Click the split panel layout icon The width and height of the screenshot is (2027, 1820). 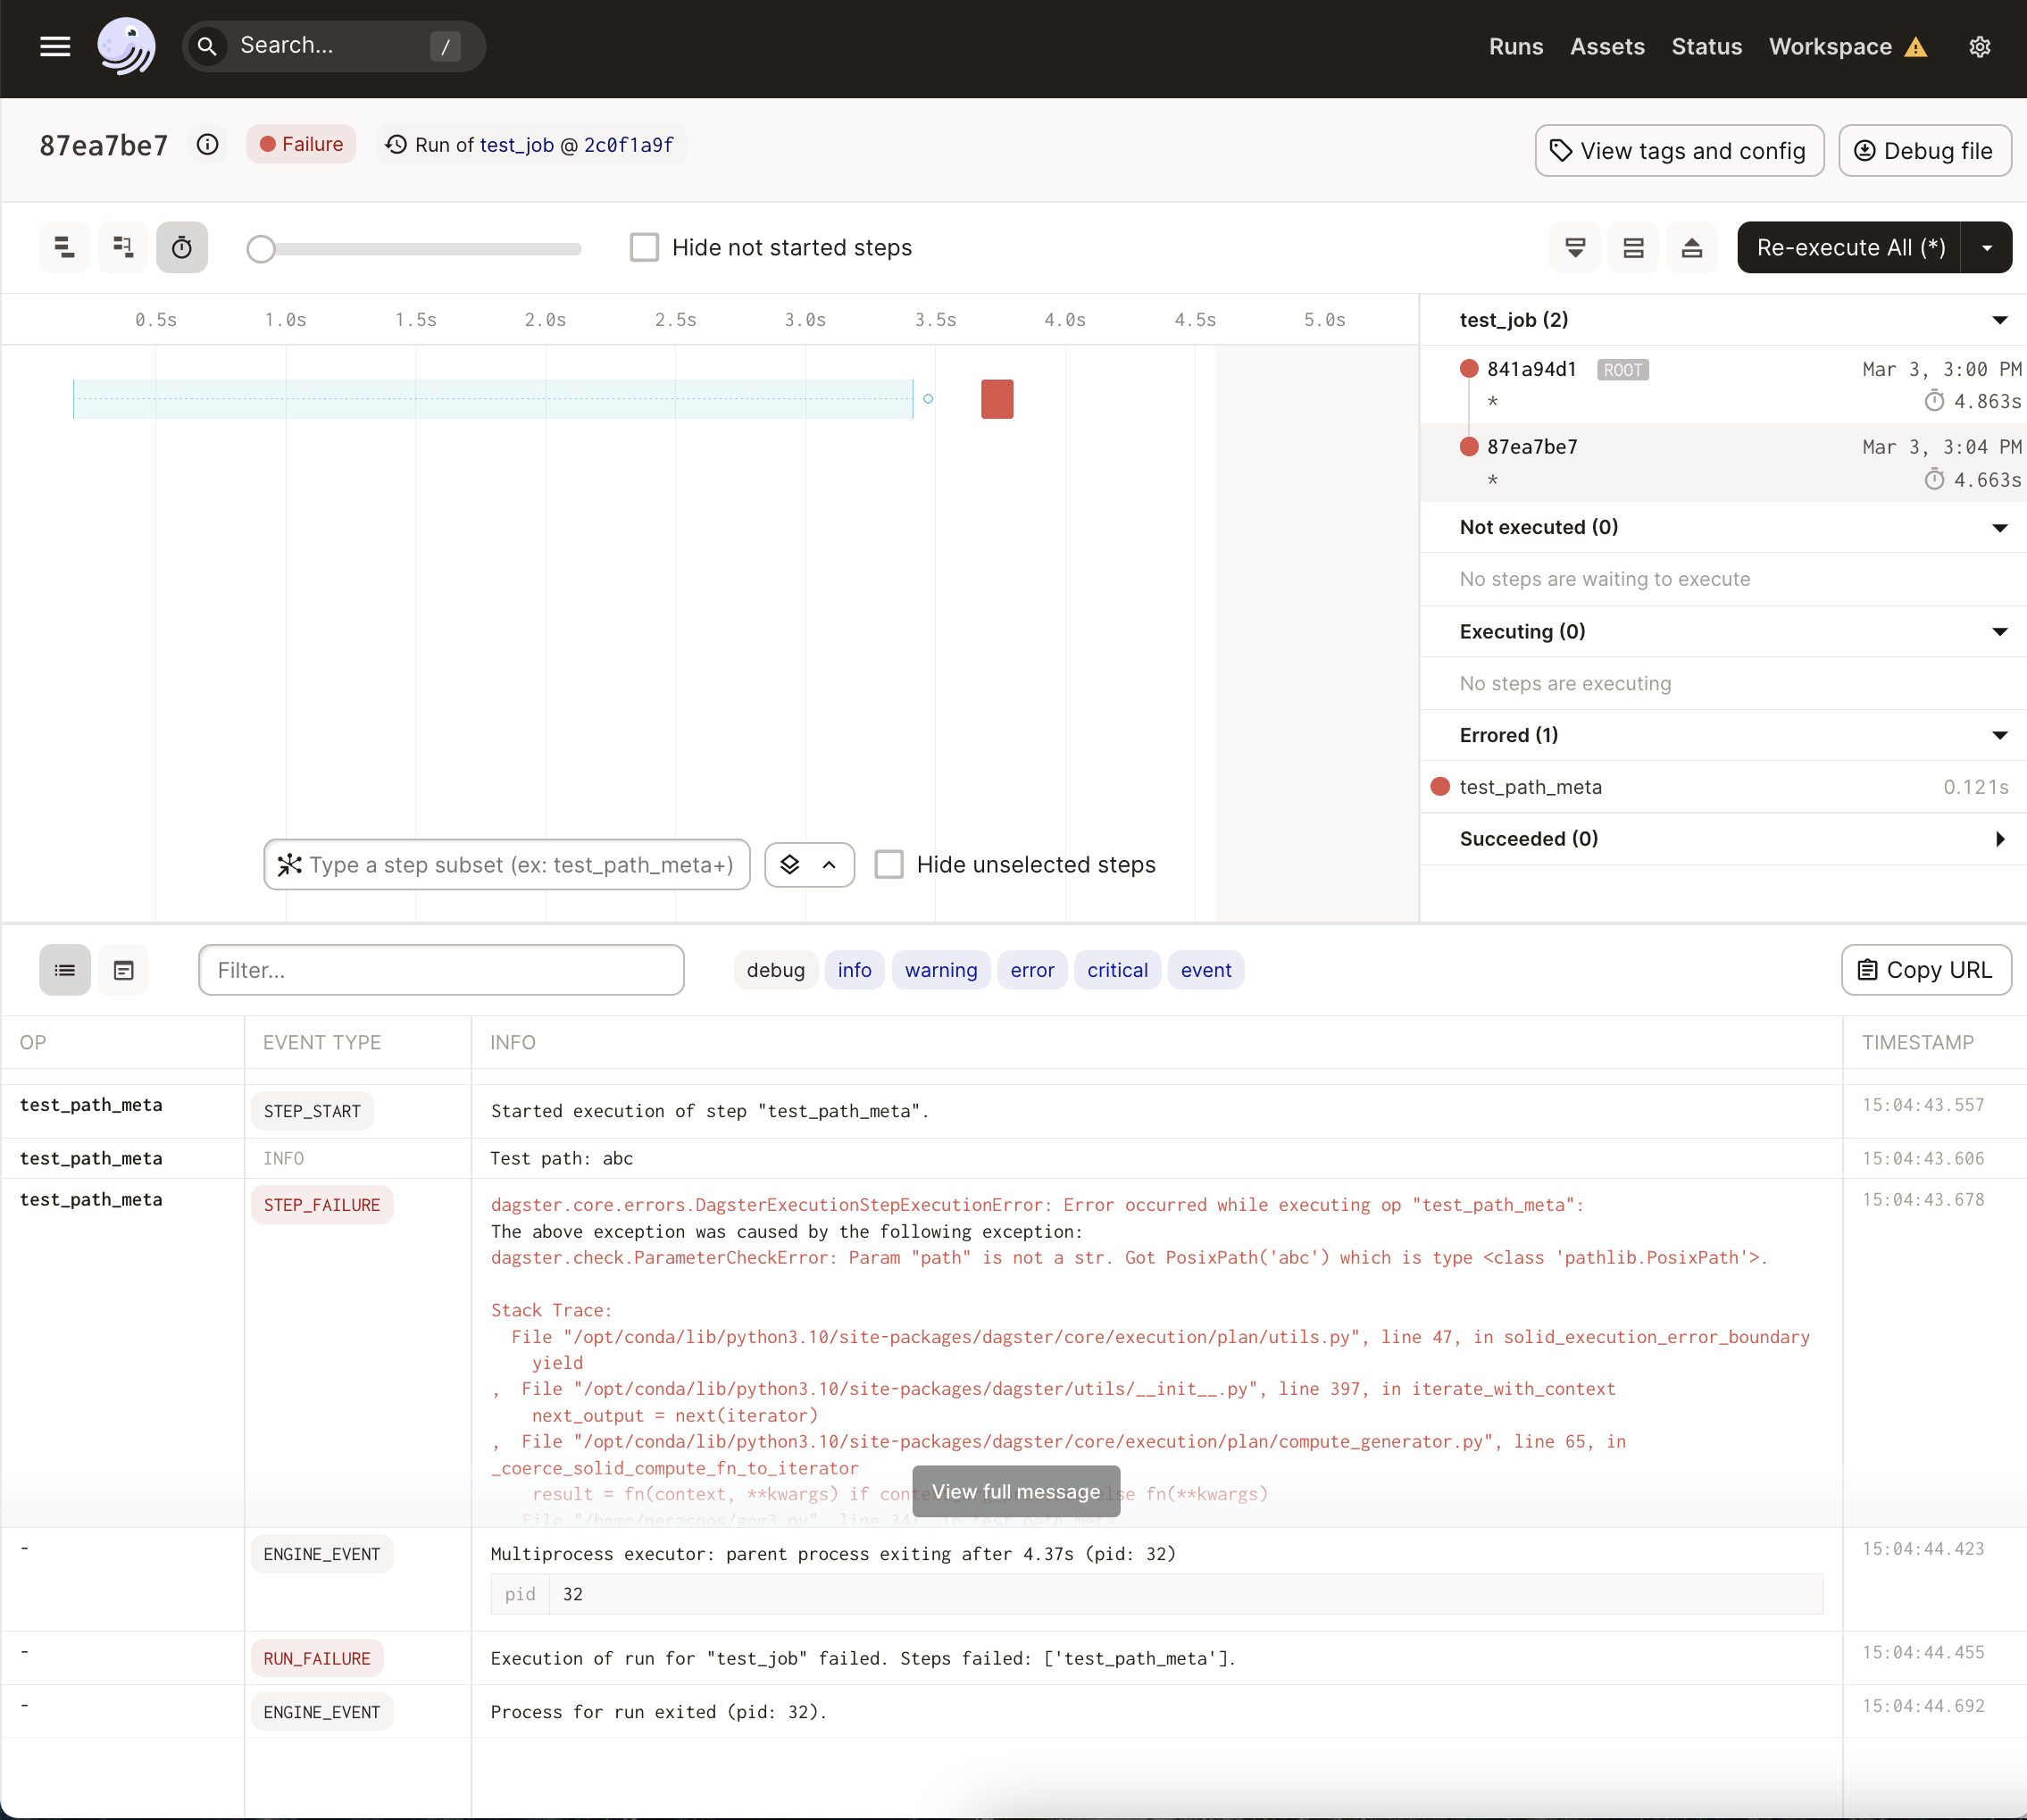[1633, 248]
